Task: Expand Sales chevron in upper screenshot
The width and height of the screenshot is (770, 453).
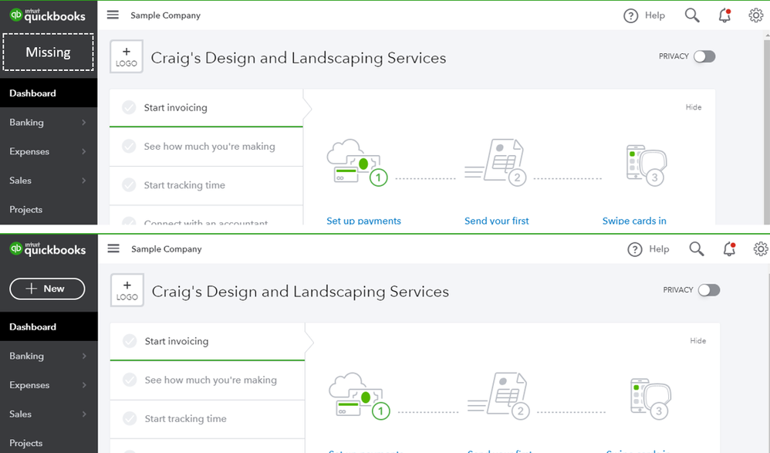Action: pyautogui.click(x=84, y=181)
